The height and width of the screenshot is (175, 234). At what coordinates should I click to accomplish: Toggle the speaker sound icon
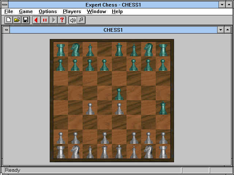pyautogui.click(x=73, y=20)
